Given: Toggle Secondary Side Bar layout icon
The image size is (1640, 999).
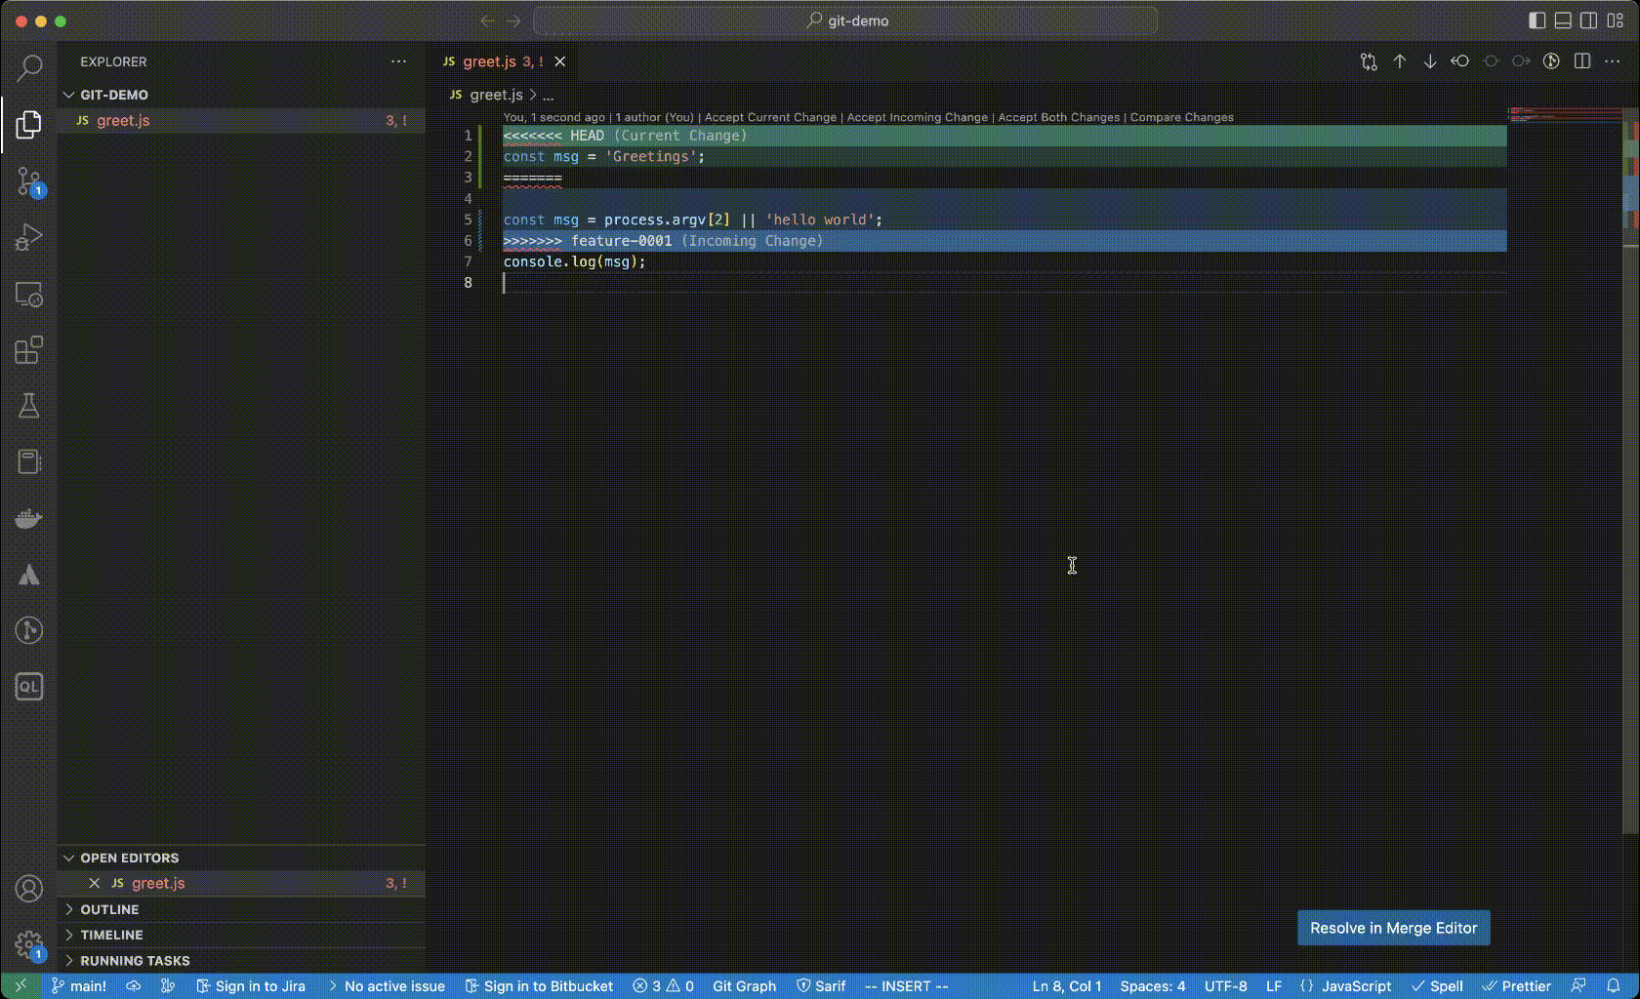Looking at the screenshot, I should tap(1589, 20).
